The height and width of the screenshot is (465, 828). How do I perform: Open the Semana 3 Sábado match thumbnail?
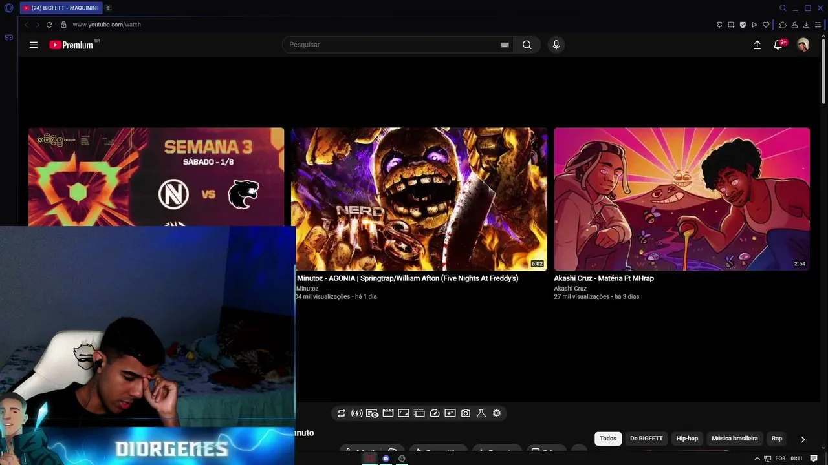(156, 176)
